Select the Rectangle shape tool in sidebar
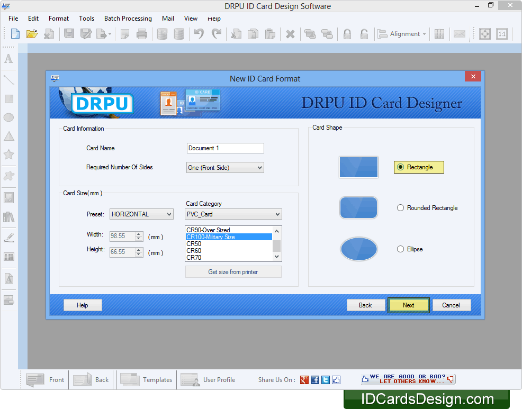The width and height of the screenshot is (522, 409). click(8, 99)
